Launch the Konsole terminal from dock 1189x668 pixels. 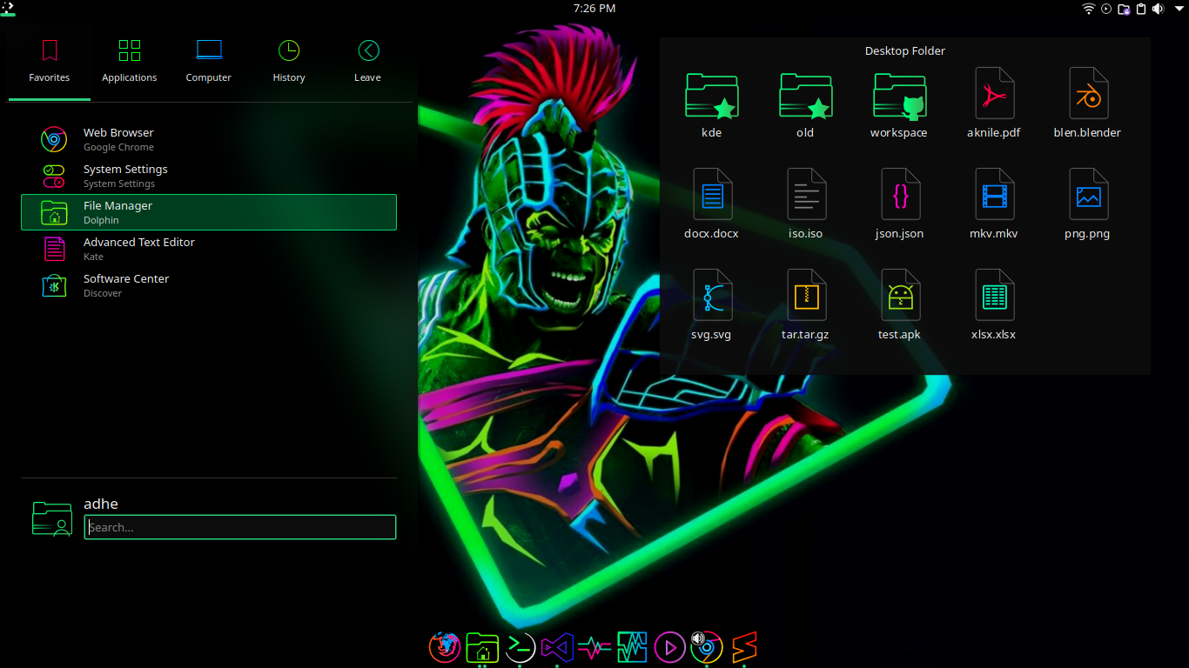tap(520, 646)
